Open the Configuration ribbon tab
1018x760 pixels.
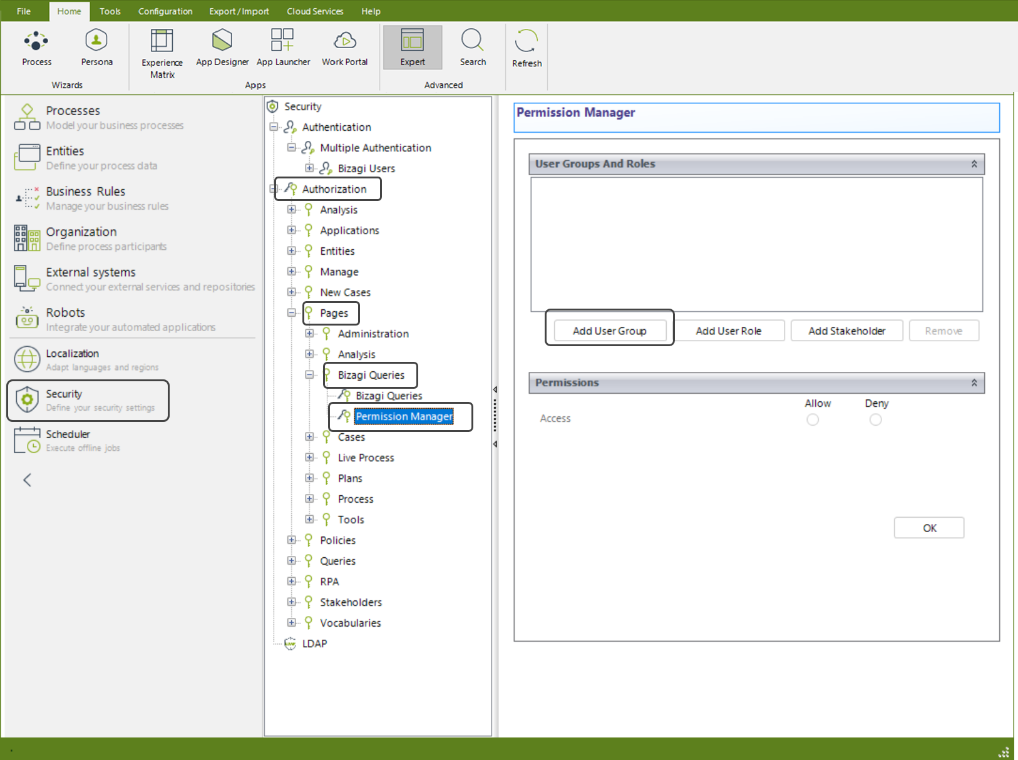(165, 11)
